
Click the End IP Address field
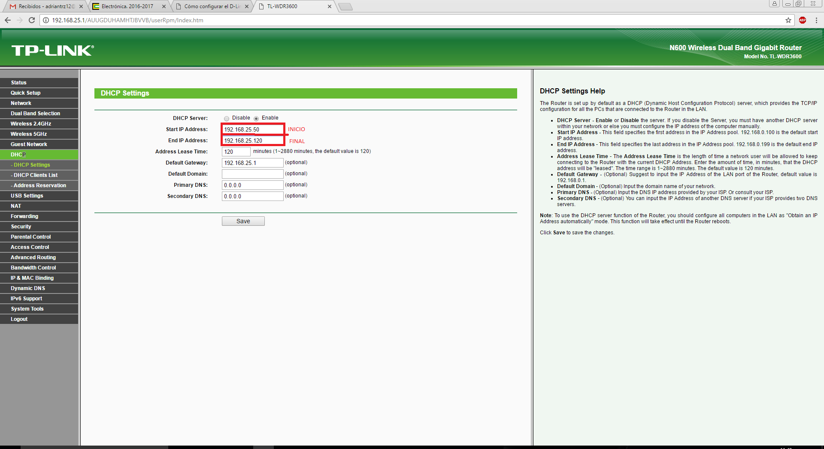(x=253, y=141)
